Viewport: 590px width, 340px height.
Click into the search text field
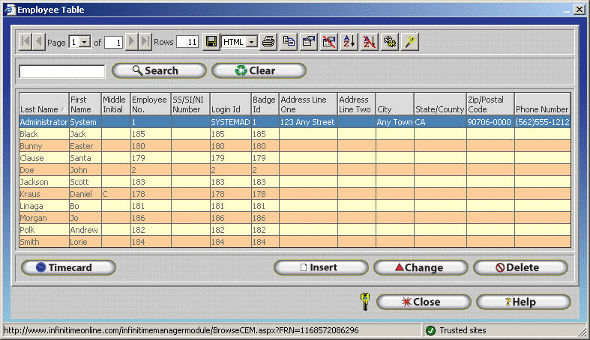[x=62, y=71]
